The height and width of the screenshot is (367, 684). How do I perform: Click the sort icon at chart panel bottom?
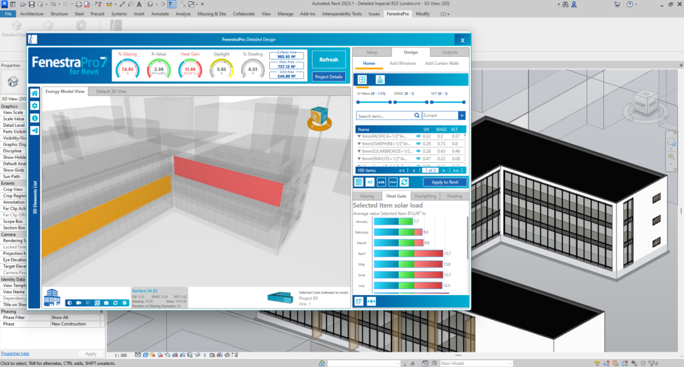click(359, 301)
